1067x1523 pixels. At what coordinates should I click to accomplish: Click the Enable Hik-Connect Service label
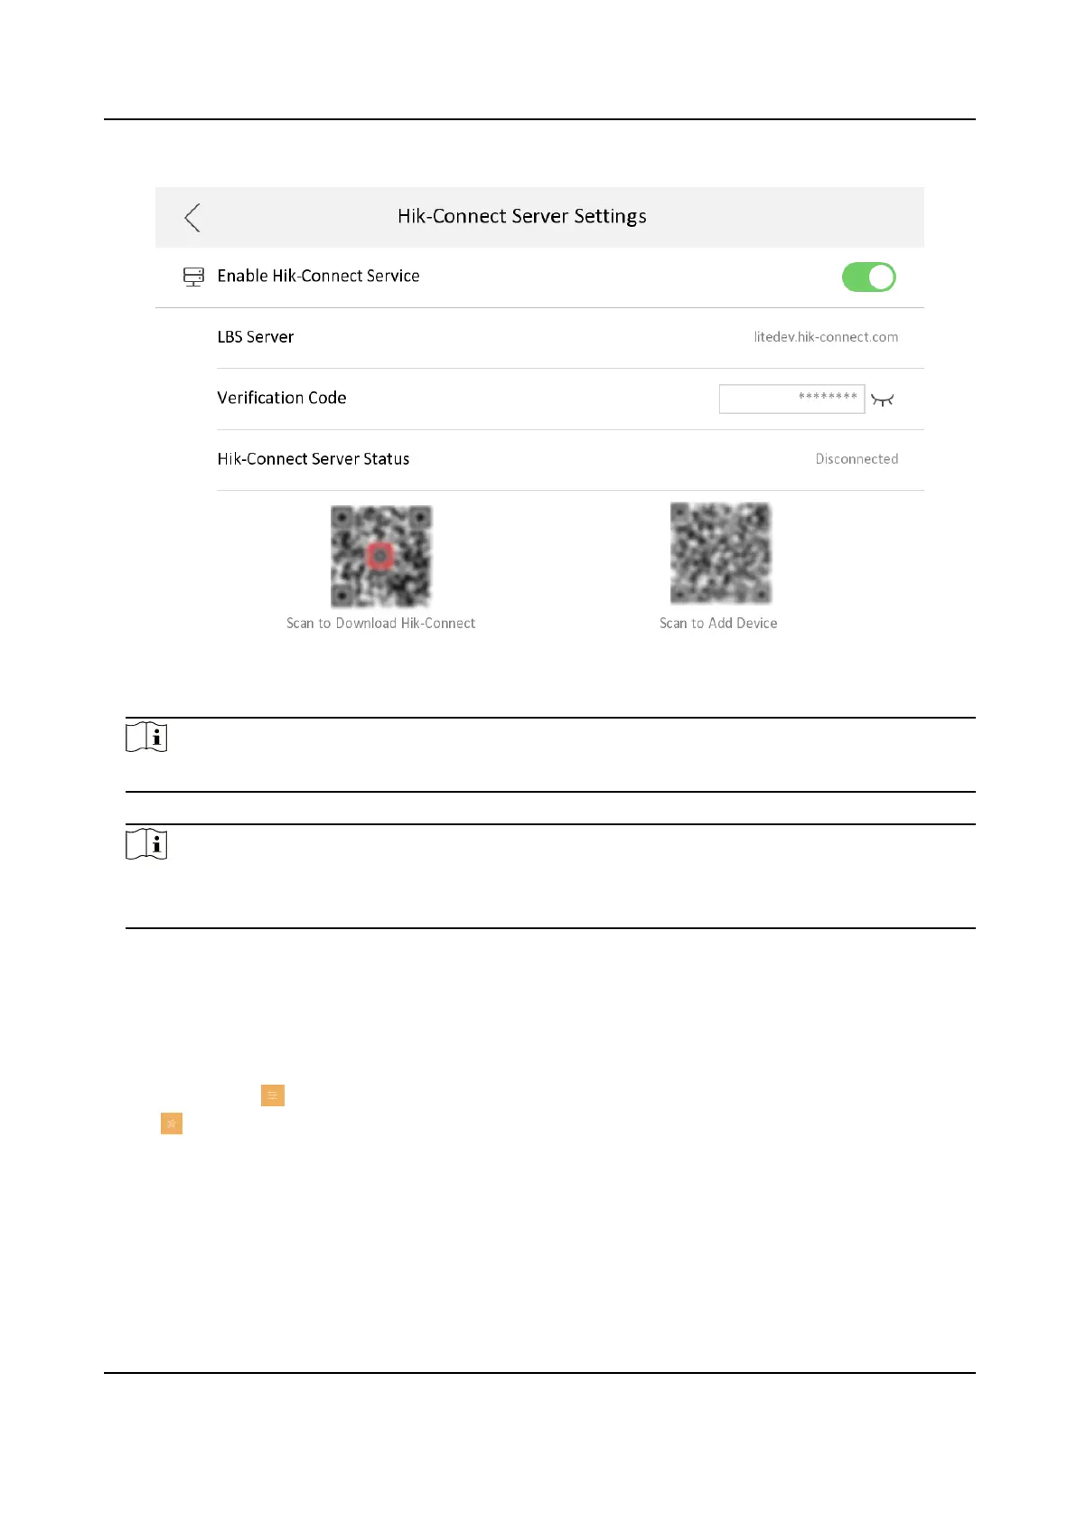coord(318,277)
